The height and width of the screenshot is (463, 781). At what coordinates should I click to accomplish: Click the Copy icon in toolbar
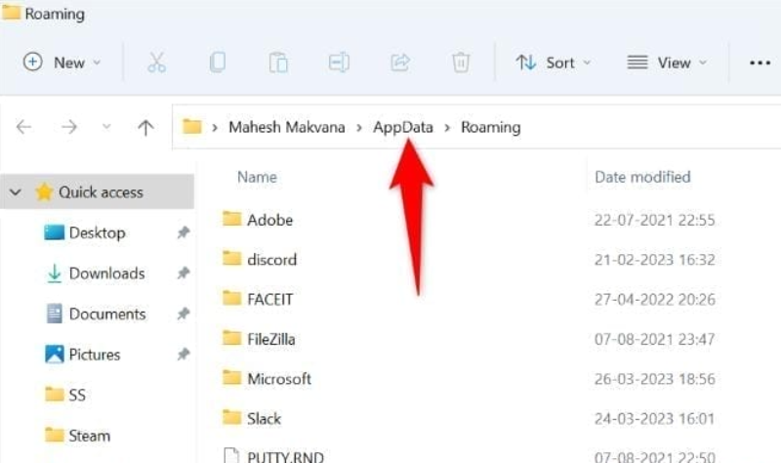tap(217, 63)
